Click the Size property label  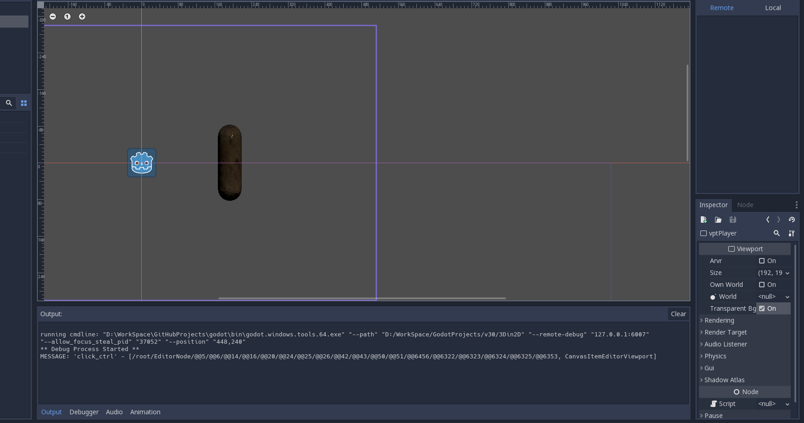tap(716, 273)
